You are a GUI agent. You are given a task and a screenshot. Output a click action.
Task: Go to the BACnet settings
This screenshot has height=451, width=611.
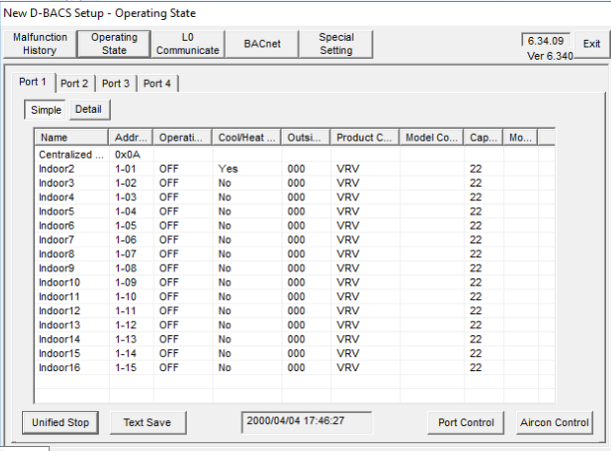263,44
